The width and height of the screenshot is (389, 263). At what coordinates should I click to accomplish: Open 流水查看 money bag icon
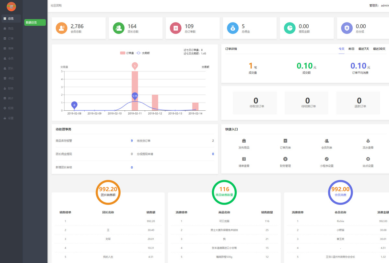tap(368, 141)
